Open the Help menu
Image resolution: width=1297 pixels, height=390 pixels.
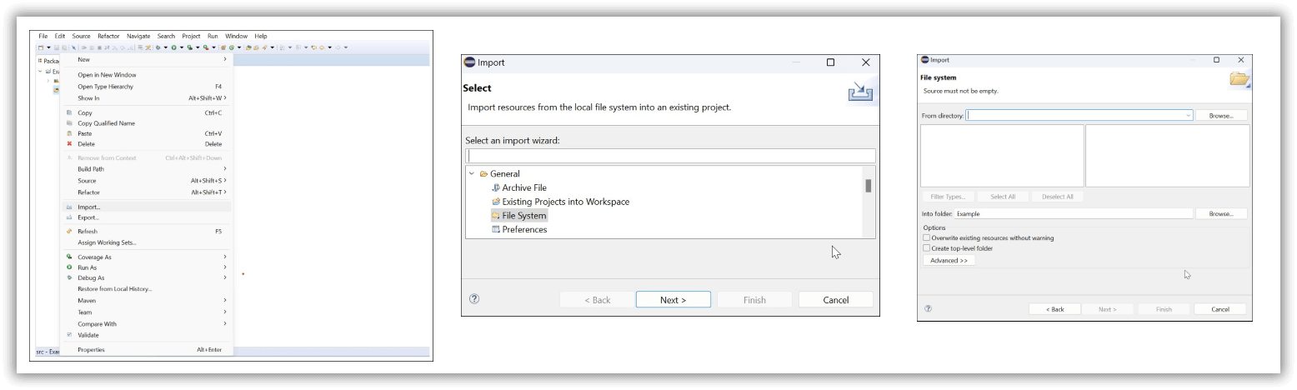pos(261,36)
